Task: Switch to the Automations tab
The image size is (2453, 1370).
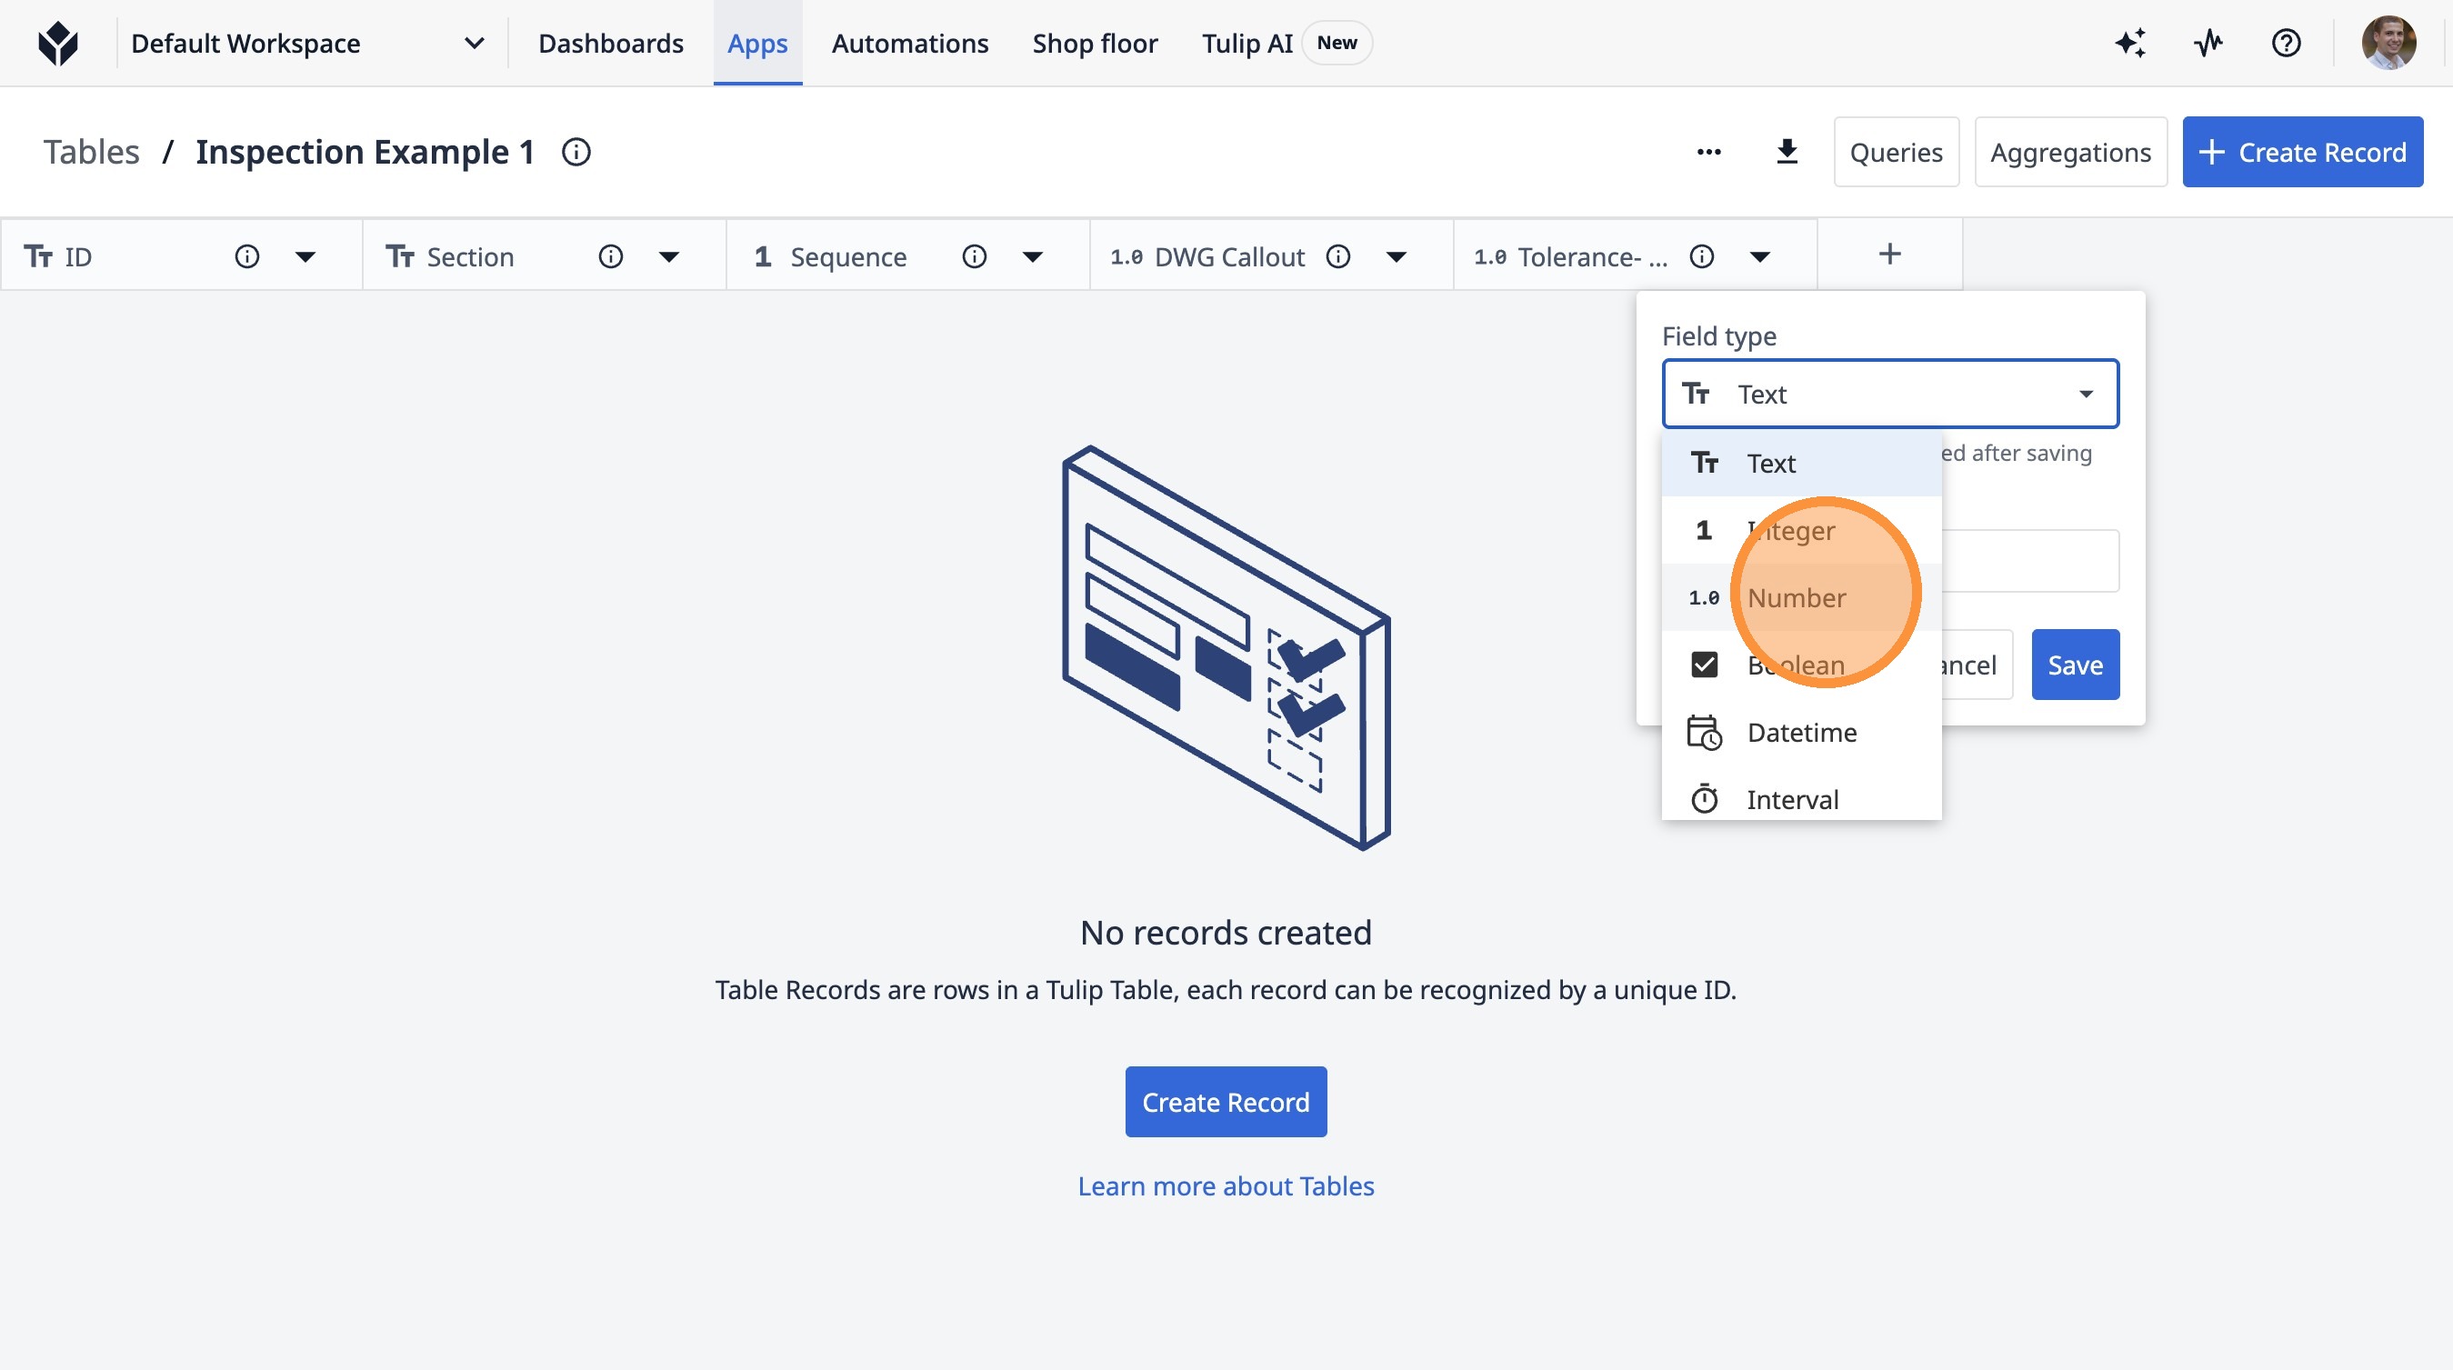Action: [x=909, y=43]
